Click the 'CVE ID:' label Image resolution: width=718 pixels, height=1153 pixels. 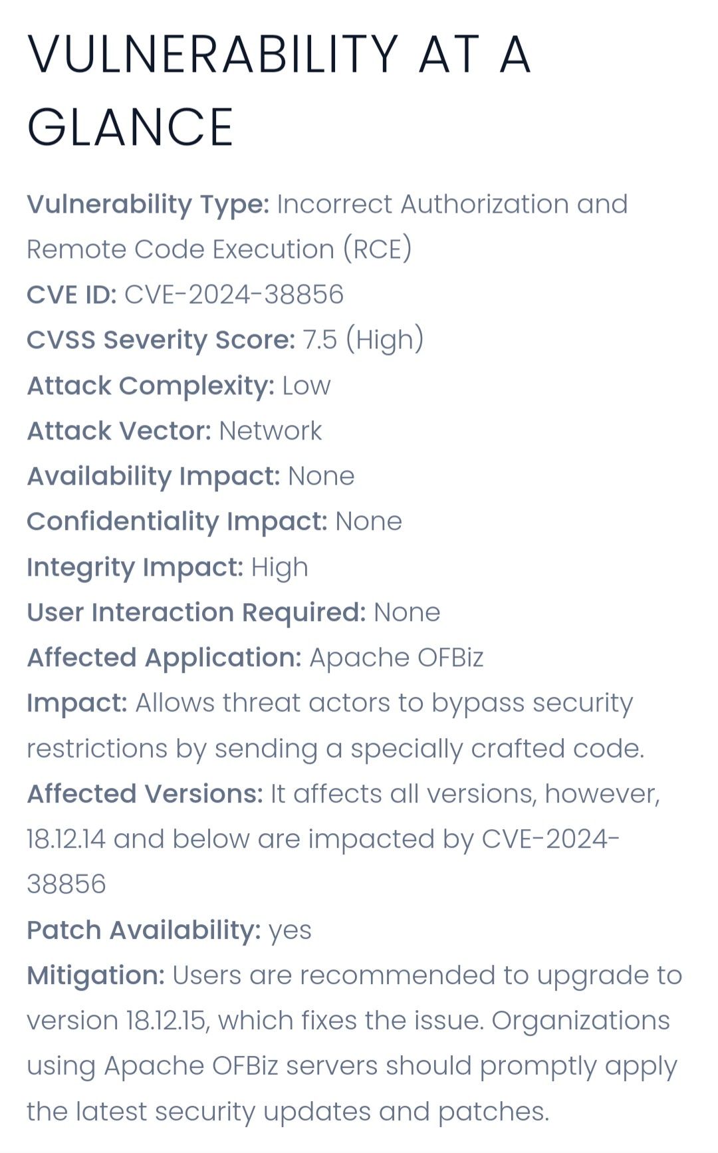72,294
